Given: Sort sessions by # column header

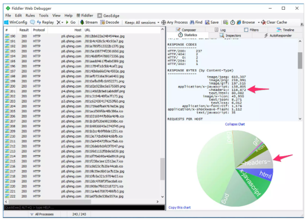Looking at the screenshot, I should [x=10, y=30].
